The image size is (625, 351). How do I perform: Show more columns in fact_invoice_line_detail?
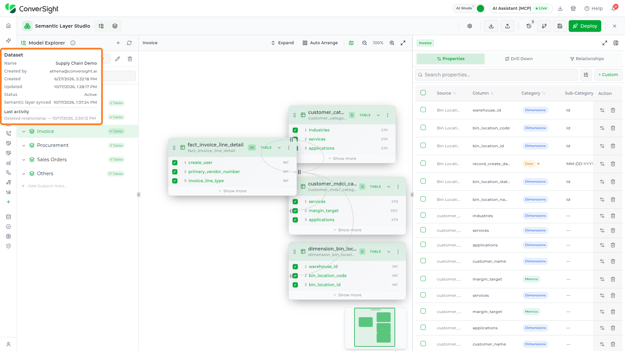tap(232, 191)
